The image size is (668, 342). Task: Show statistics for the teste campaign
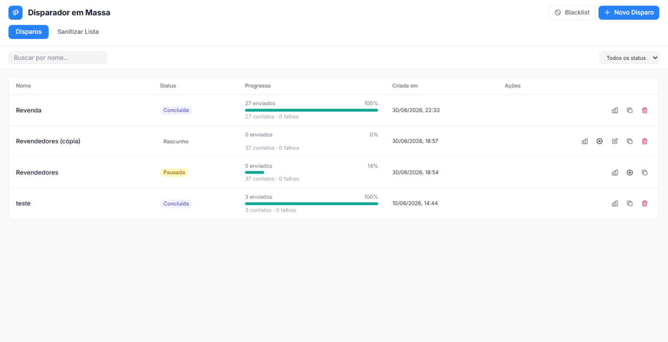615,203
